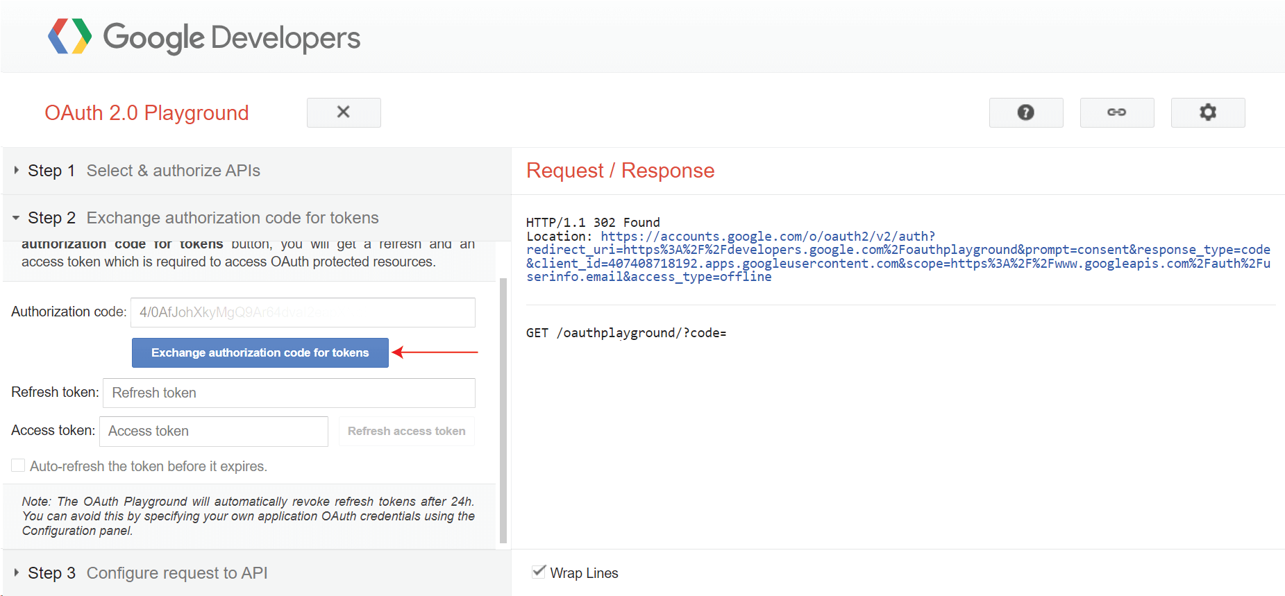
Task: Click the OAuth 2.0 Playground title
Action: coord(146,112)
